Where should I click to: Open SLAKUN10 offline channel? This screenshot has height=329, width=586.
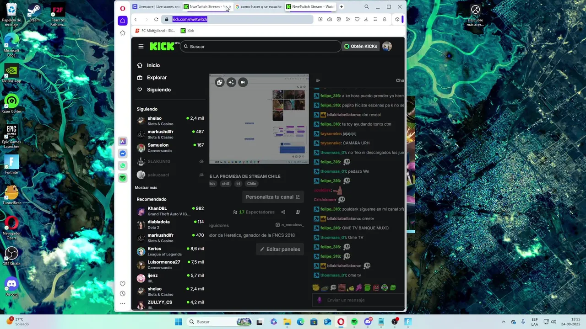click(170, 161)
